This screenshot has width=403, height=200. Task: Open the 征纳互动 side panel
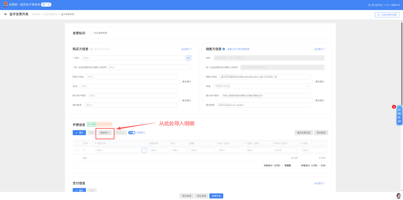click(x=399, y=116)
